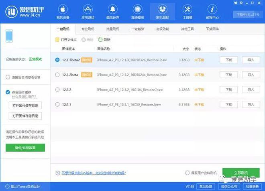Toggle 阻止iTunes自动运行 option
The height and width of the screenshot is (191, 265).
pos(7,187)
